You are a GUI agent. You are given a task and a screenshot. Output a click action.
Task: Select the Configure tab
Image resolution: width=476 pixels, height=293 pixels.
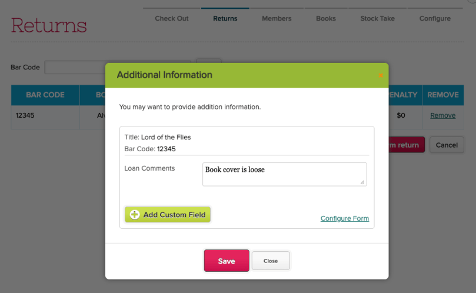point(435,18)
